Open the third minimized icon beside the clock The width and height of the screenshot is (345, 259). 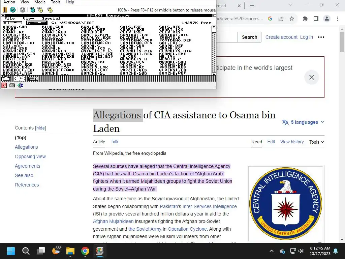pos(33,78)
